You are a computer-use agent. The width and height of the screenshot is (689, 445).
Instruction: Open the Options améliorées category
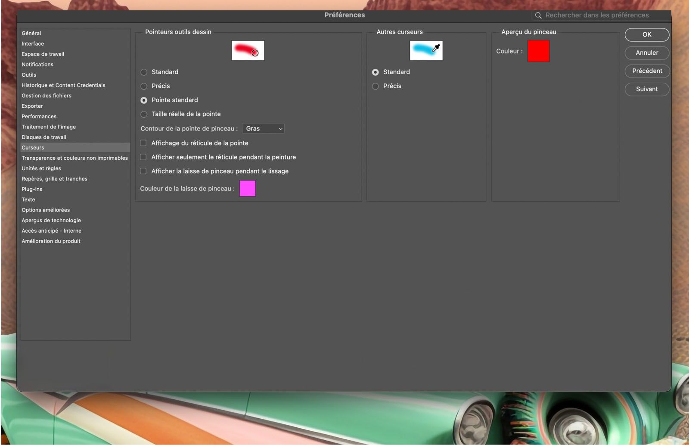[x=75, y=210]
